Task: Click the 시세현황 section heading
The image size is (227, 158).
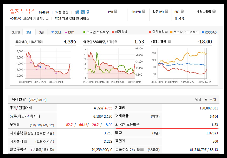Action: pos(19,99)
